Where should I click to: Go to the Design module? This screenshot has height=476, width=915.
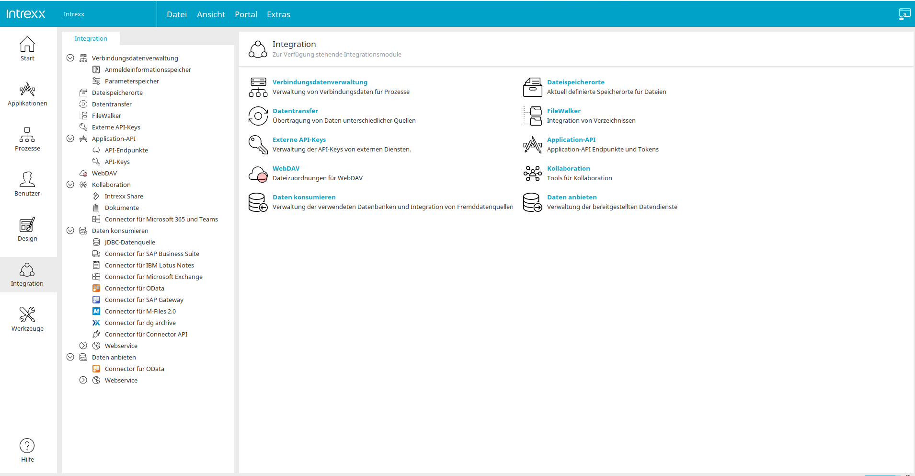tap(27, 230)
